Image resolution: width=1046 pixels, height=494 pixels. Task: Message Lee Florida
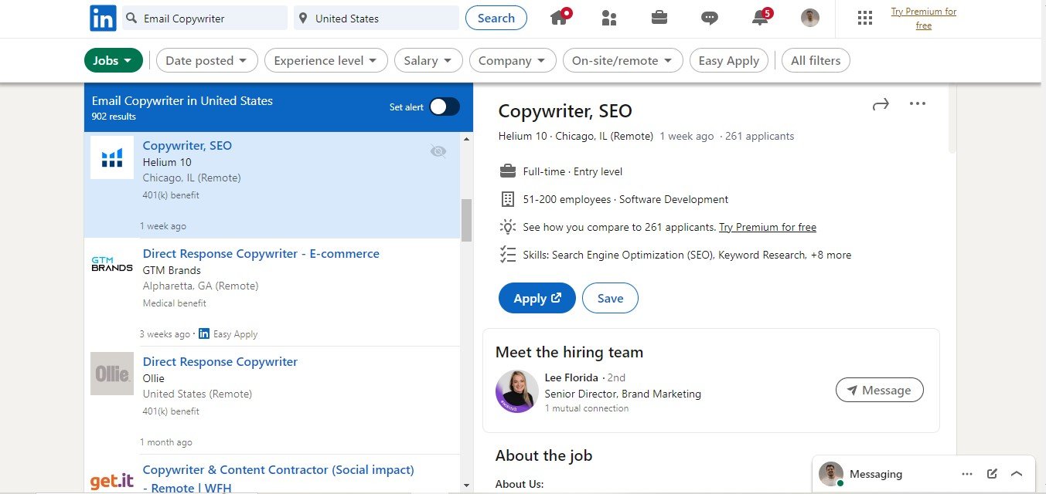(x=879, y=390)
